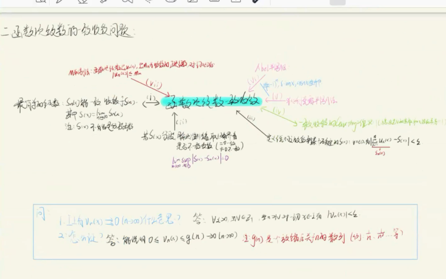Viewport: 446px width, 279px height.
Task: Click the purple "lim sup |S(x)-Sn(x)|=0" formula
Action: tap(200, 161)
